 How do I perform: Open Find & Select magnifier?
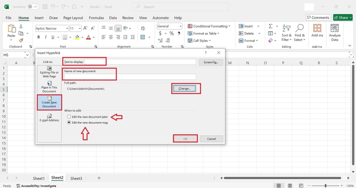pos(299,33)
